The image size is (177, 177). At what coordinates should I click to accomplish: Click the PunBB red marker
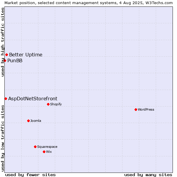click(x=5, y=60)
